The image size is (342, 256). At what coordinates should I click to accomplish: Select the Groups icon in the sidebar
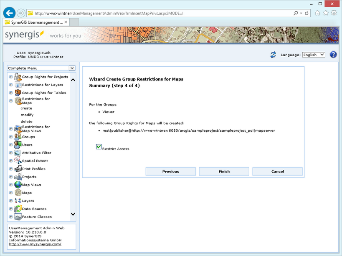pyautogui.click(x=17, y=136)
